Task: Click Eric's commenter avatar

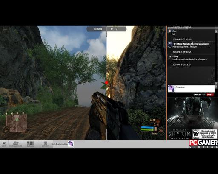Action: [x=169, y=31]
